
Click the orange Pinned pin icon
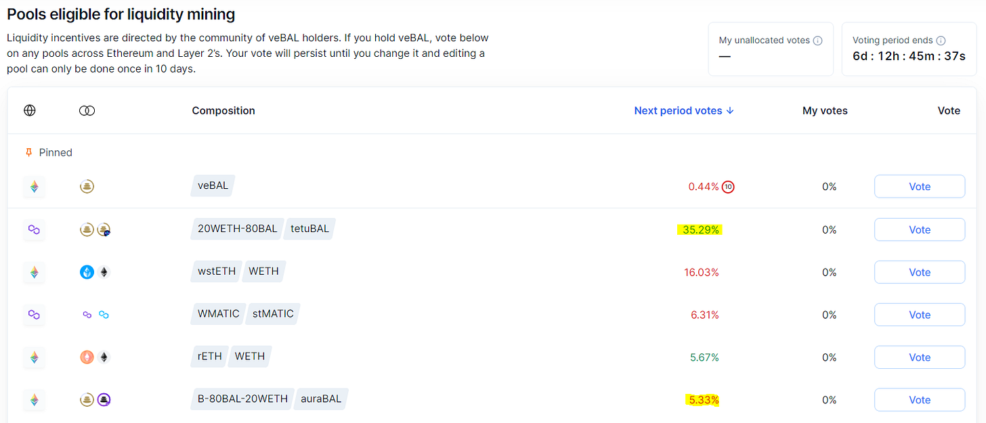pyautogui.click(x=28, y=152)
